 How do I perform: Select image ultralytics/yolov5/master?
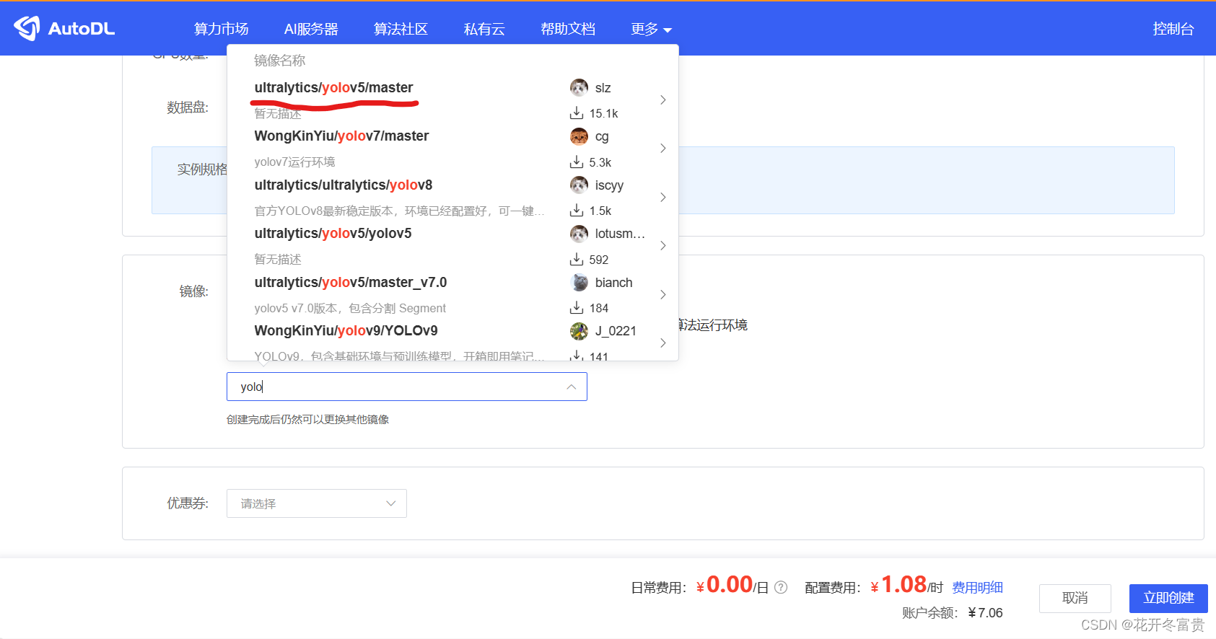point(333,87)
